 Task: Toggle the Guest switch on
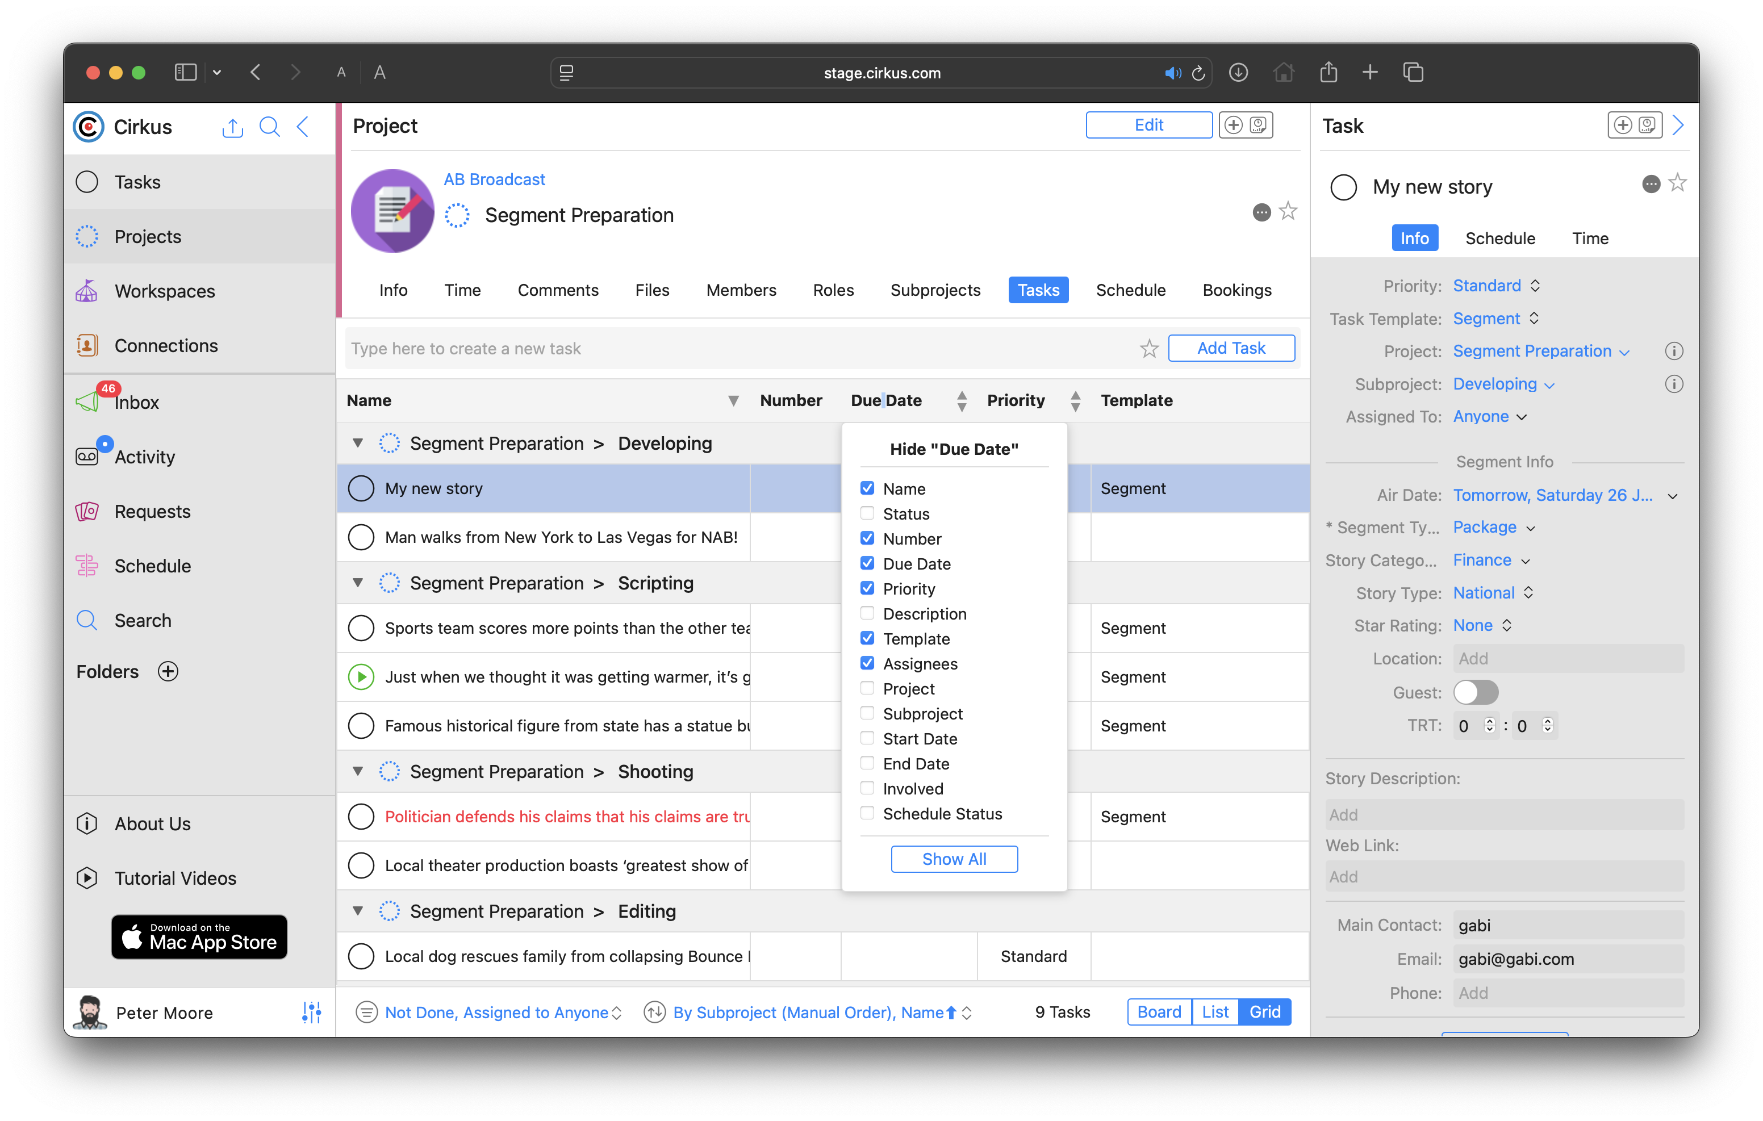click(x=1475, y=692)
